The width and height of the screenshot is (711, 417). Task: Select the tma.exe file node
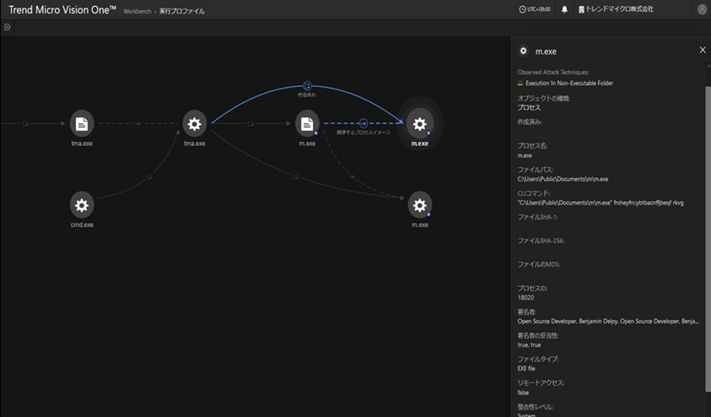point(82,123)
